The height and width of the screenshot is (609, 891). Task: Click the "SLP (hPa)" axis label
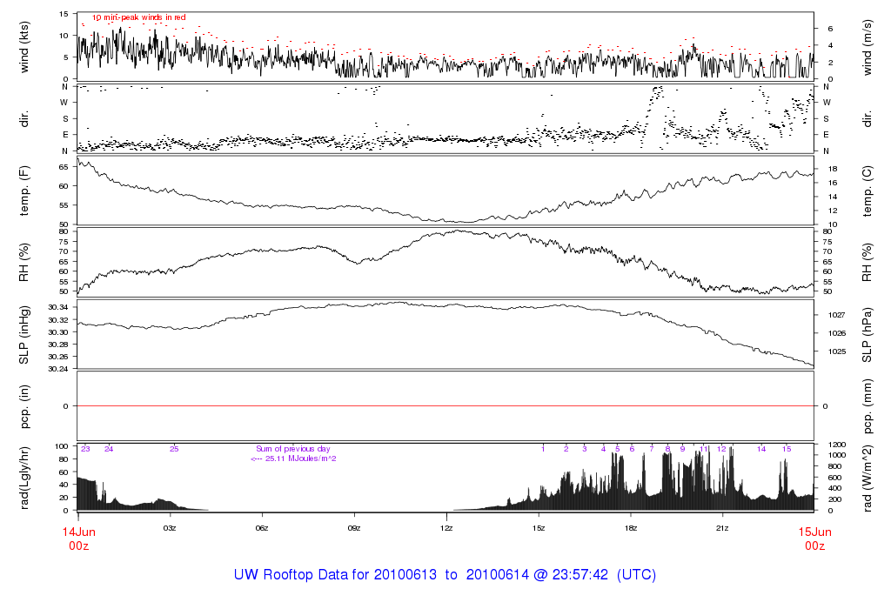(868, 335)
